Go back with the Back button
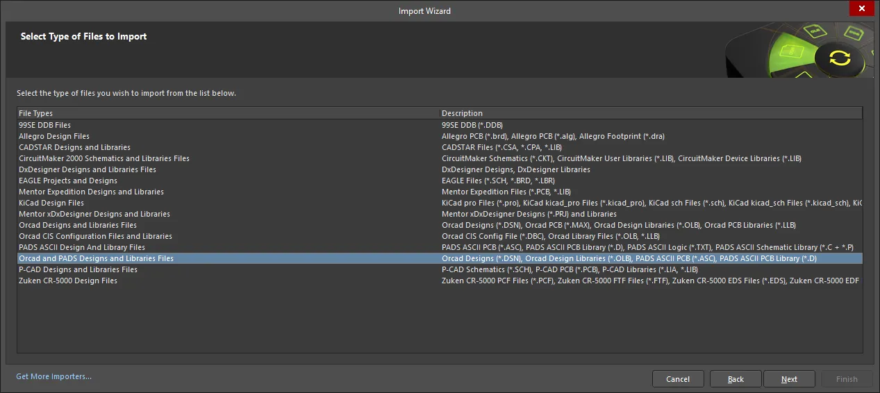Image resolution: width=880 pixels, height=393 pixels. tap(736, 379)
